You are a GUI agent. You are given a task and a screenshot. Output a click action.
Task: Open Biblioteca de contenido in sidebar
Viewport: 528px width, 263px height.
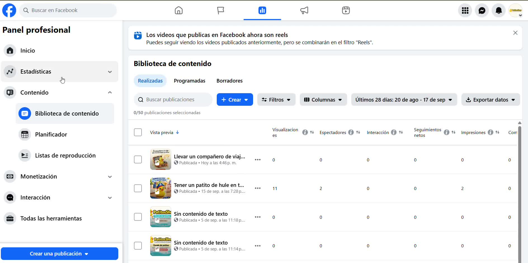[65, 114]
